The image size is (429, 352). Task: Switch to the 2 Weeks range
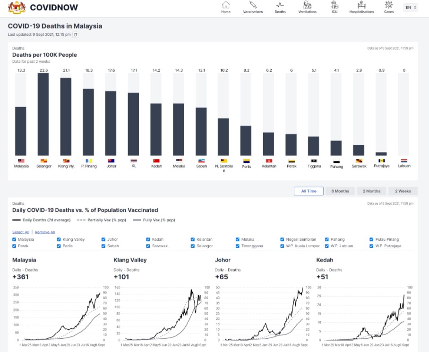pyautogui.click(x=403, y=191)
